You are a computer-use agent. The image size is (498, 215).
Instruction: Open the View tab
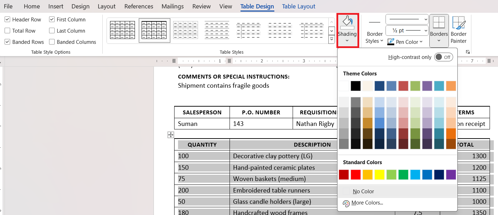226,6
